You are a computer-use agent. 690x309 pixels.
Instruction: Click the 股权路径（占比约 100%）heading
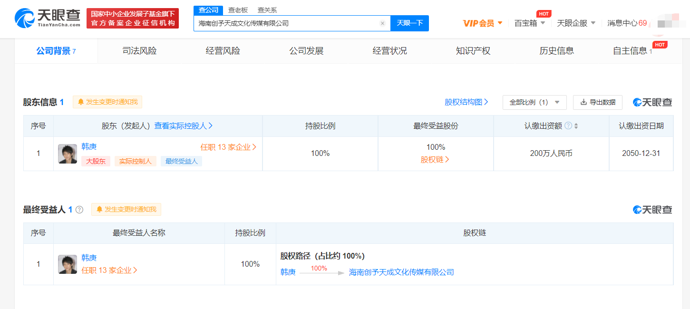coord(322,256)
